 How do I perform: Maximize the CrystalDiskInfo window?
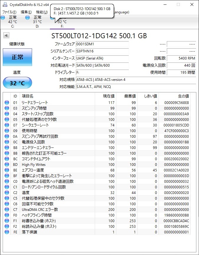178,4
